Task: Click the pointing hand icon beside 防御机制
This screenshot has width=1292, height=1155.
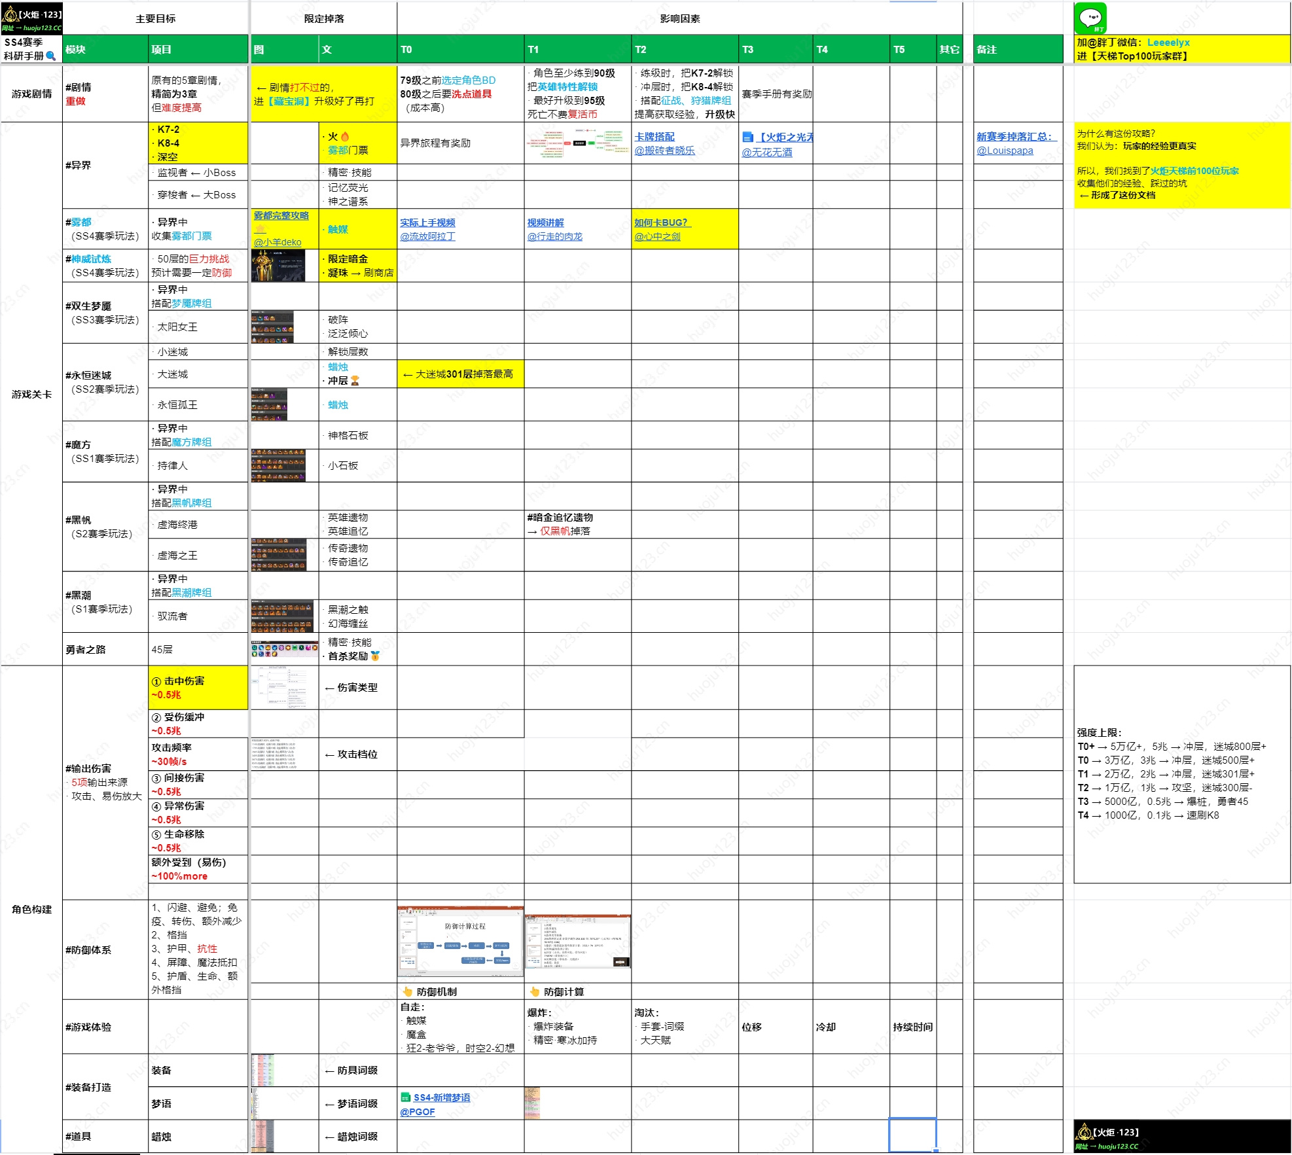Action: point(408,991)
